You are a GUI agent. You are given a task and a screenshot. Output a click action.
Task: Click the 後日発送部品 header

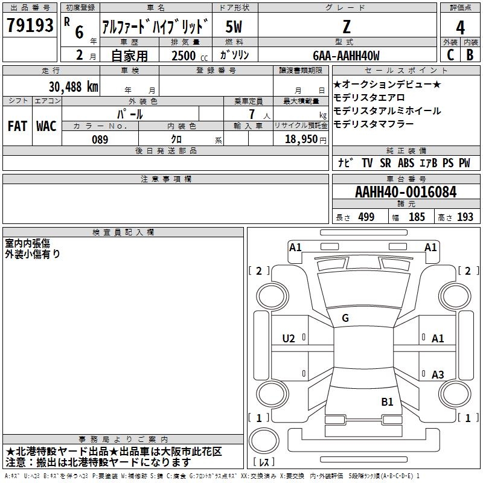click(165, 150)
